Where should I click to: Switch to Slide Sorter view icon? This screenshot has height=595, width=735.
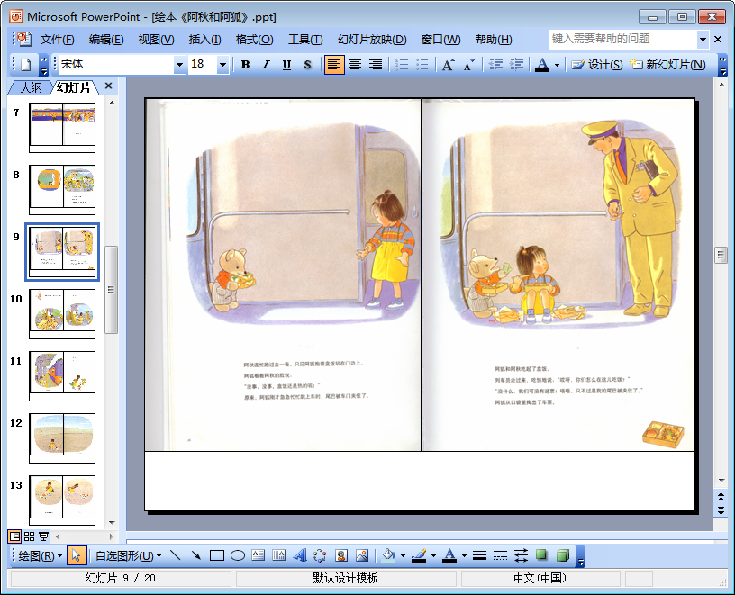click(x=29, y=536)
